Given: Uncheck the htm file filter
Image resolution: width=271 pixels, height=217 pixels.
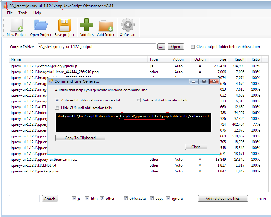Looking at the screenshot, I should 87,198.
